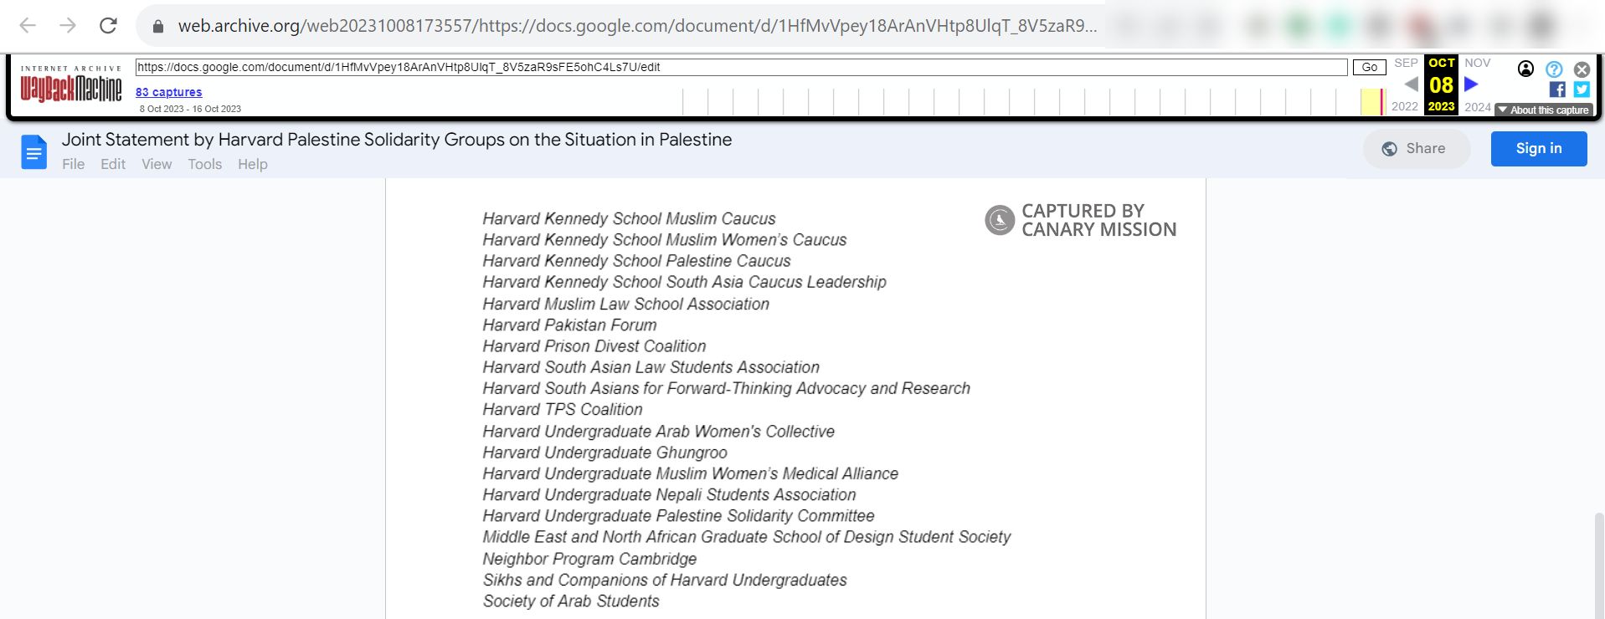This screenshot has height=619, width=1605.
Task: Click the browser back arrow
Action: coord(26,25)
